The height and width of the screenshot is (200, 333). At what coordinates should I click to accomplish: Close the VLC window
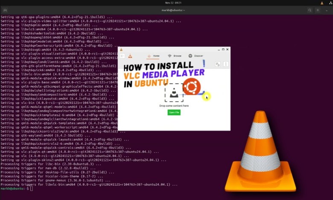(x=228, y=49)
